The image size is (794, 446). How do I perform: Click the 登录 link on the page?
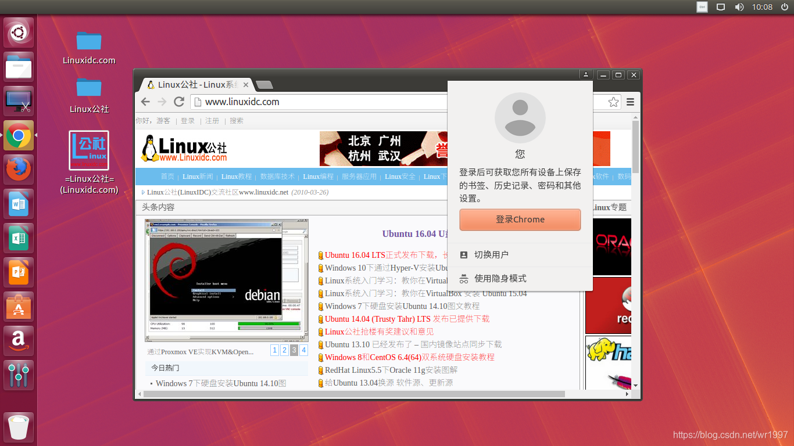click(x=188, y=121)
